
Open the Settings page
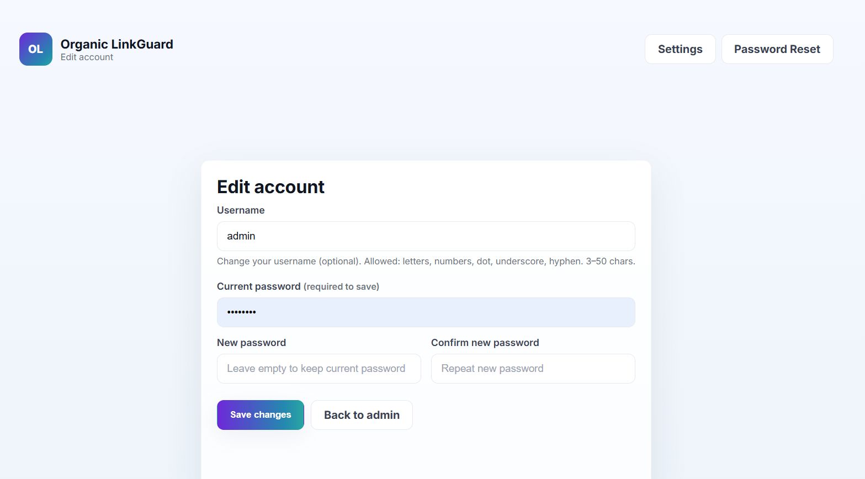click(x=680, y=49)
